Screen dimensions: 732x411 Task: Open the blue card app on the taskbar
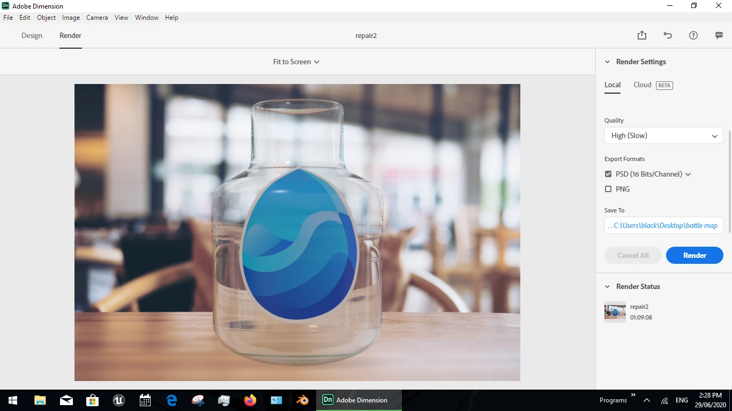(x=277, y=400)
